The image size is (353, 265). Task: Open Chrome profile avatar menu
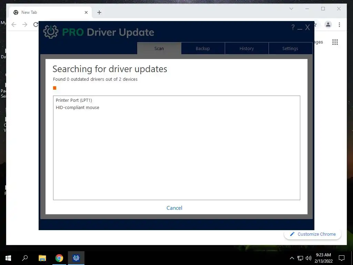[328, 24]
